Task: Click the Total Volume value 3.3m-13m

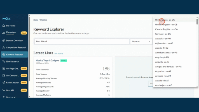Action: [105, 74]
